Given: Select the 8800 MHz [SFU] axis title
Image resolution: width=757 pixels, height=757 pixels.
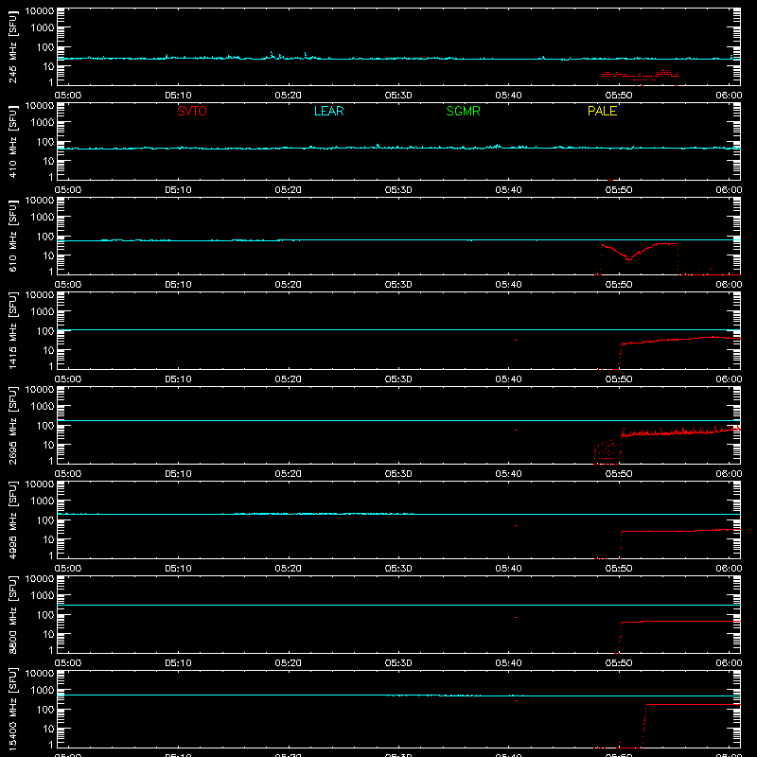Looking at the screenshot, I should point(12,614).
